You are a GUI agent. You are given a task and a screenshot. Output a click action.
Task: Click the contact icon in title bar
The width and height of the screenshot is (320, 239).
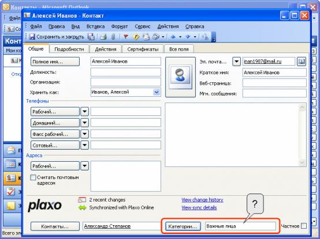(x=27, y=16)
